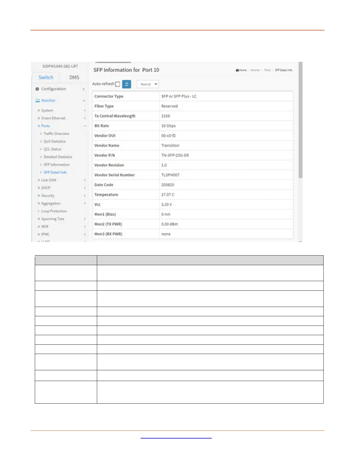
Task: Expand the Security menu chevron
Action: click(85, 196)
